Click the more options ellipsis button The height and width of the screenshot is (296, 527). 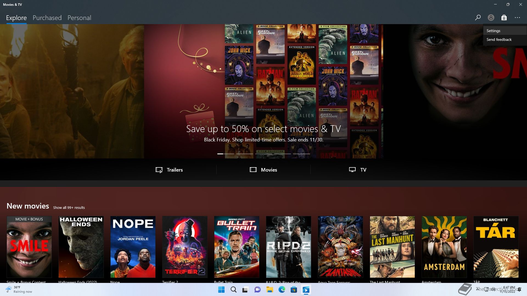517,18
